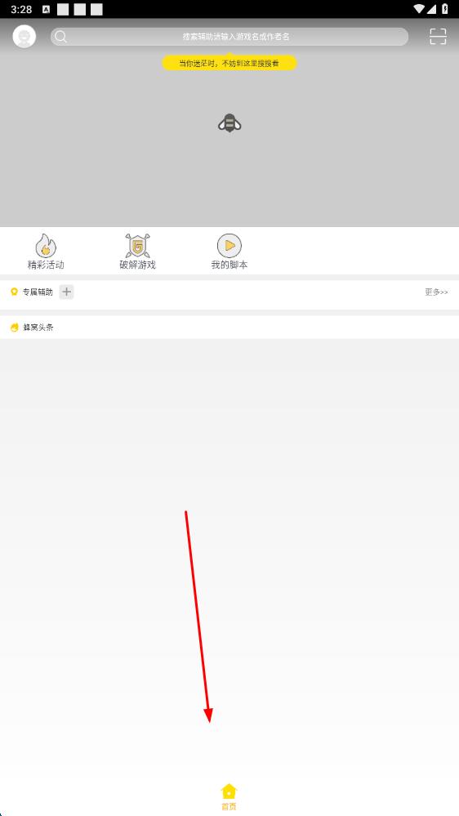Tap the yellow 当你迷茫时 tooltip bubble
The width and height of the screenshot is (459, 816).
(x=229, y=63)
